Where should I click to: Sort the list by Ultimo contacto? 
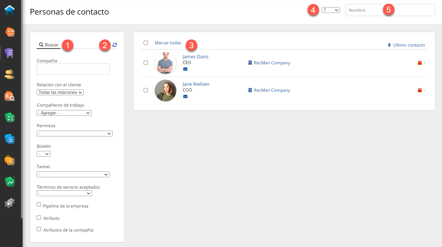[406, 45]
